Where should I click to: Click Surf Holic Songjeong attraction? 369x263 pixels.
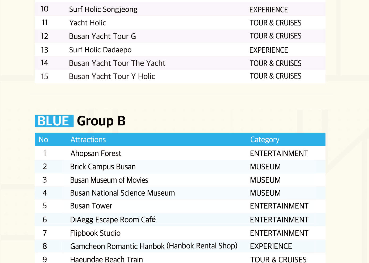click(103, 9)
